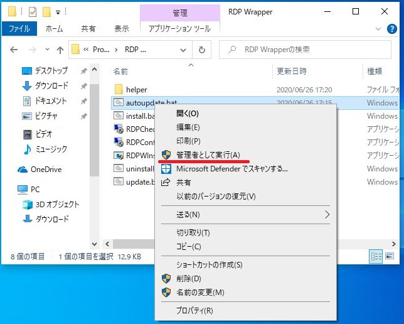Viewport: 404px width, 324px height.
Task: Open ビデオ in the navigation pane
Action: point(38,134)
